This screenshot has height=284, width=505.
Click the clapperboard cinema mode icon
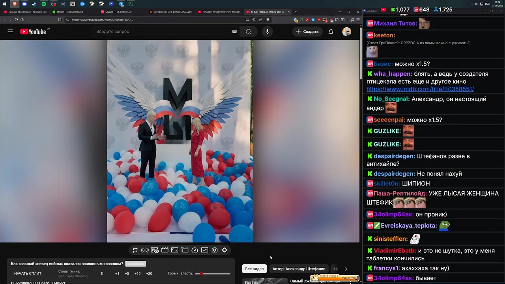pos(165,250)
